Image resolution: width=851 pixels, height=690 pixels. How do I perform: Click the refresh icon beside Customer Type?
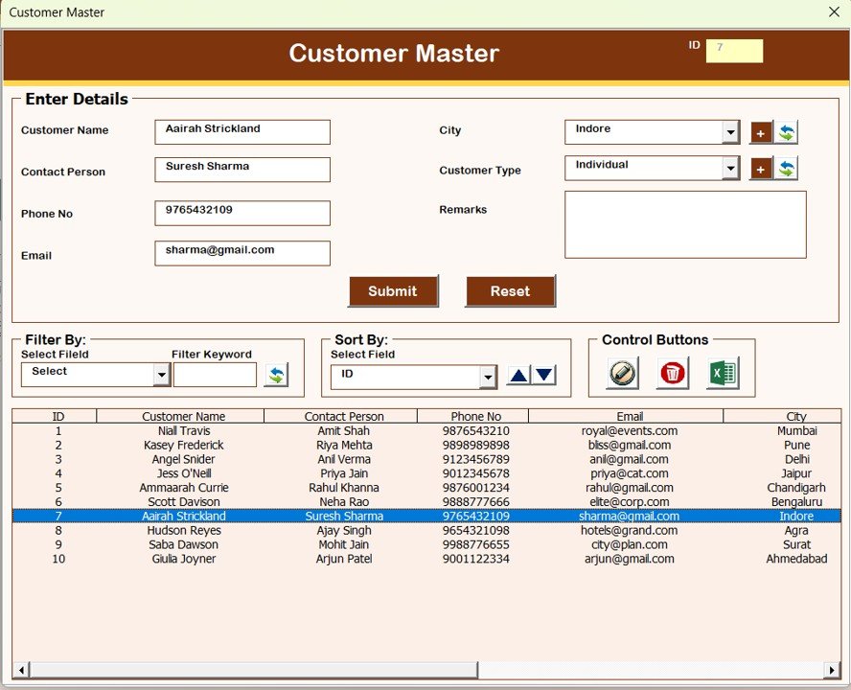coord(786,168)
